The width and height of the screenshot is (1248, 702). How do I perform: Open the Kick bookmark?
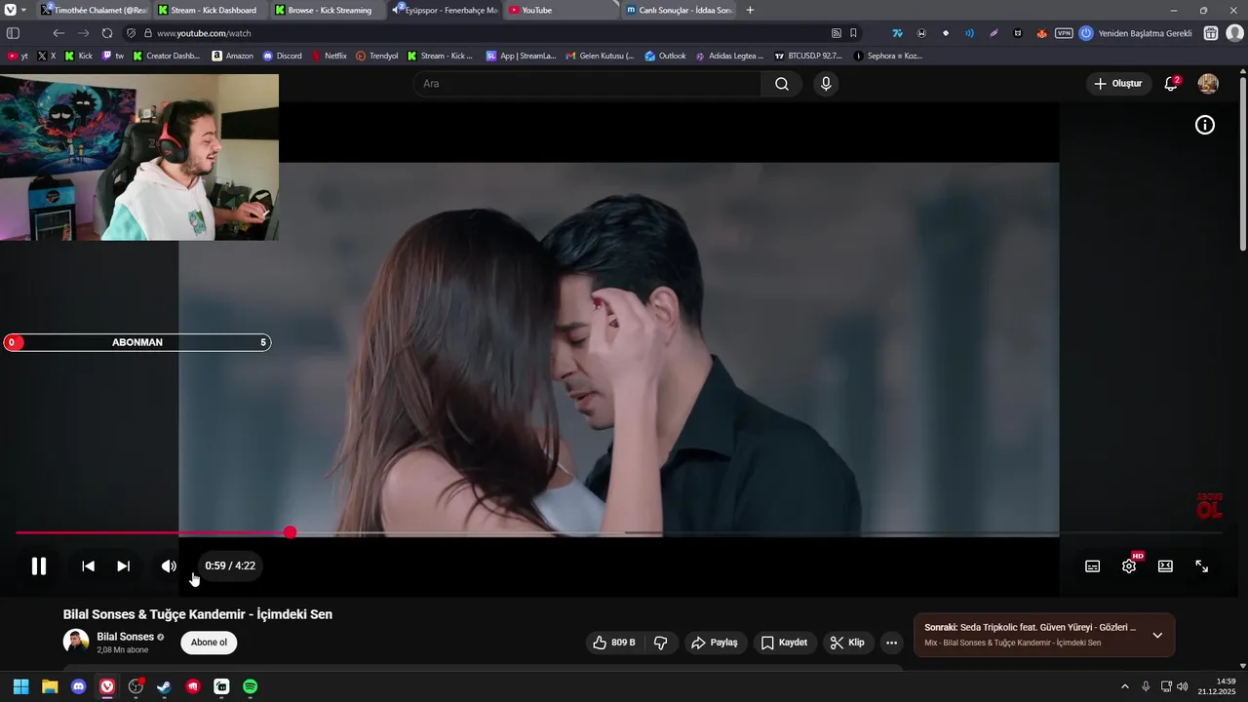click(x=78, y=56)
